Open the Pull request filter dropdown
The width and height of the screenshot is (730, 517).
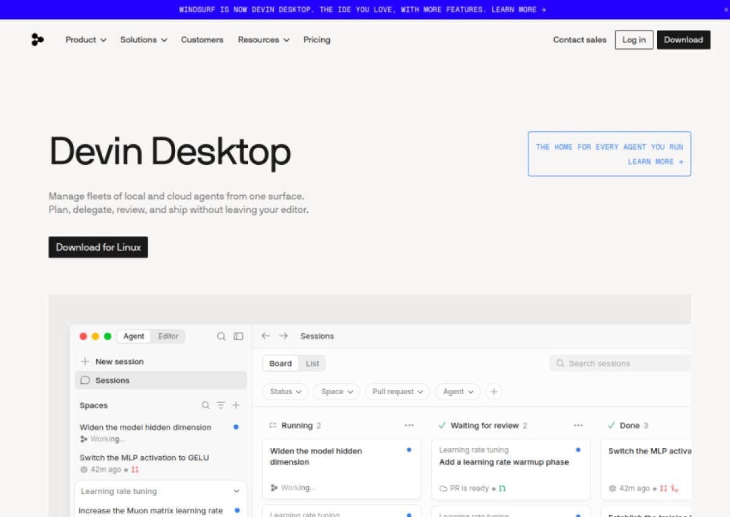point(398,392)
